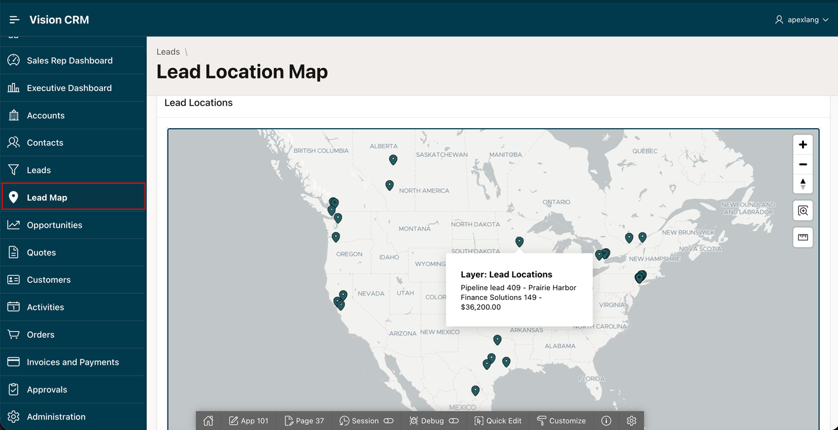Open Page 37 in developer toolbar
The image size is (838, 430).
click(x=304, y=421)
